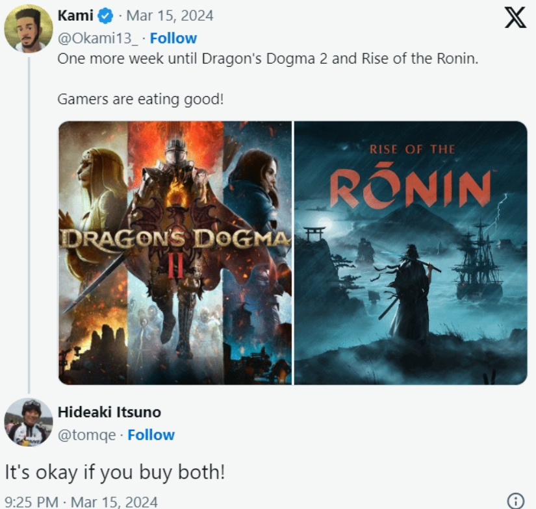This screenshot has height=509, width=536.
Task: Open Hideaki Itsuno's profile avatar
Action: 29,422
